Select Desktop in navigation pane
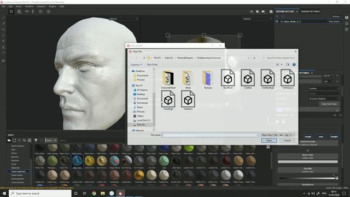Viewport: 350px width, 197px height. pos(141,94)
